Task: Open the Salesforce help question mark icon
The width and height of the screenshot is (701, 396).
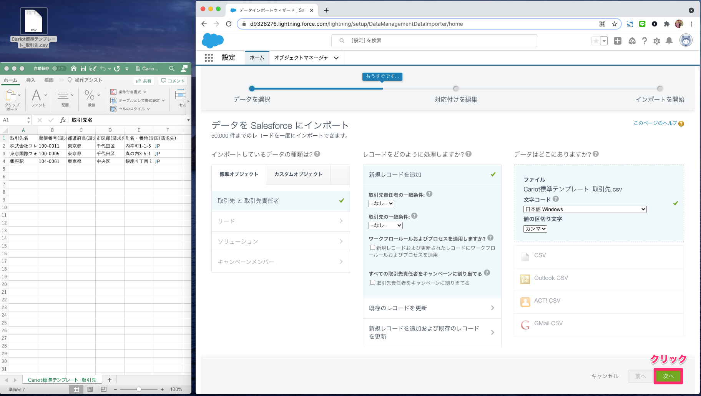Action: 645,41
